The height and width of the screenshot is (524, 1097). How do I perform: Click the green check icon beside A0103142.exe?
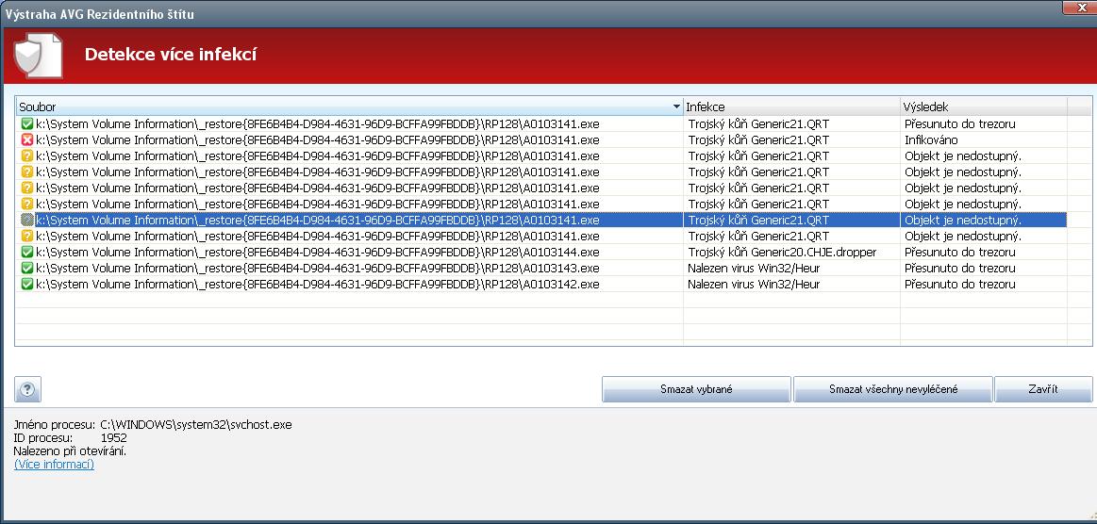click(x=26, y=285)
